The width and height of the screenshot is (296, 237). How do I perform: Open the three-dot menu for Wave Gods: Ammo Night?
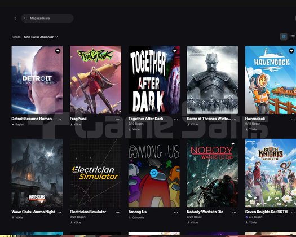tap(59, 212)
